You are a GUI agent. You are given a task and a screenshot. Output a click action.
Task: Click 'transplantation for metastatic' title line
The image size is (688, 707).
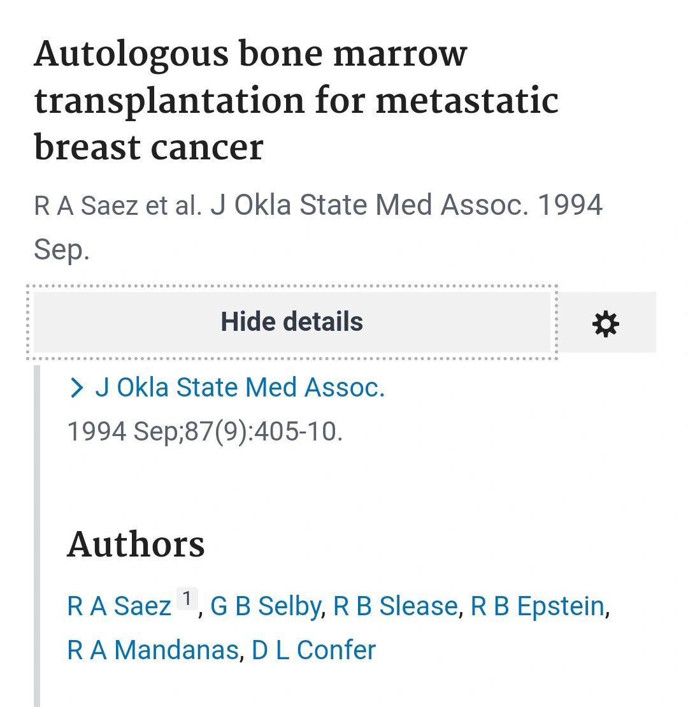(296, 101)
